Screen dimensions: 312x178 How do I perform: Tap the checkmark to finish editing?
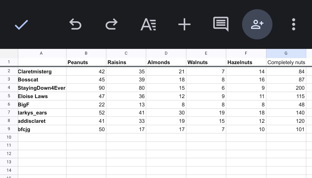point(21,25)
